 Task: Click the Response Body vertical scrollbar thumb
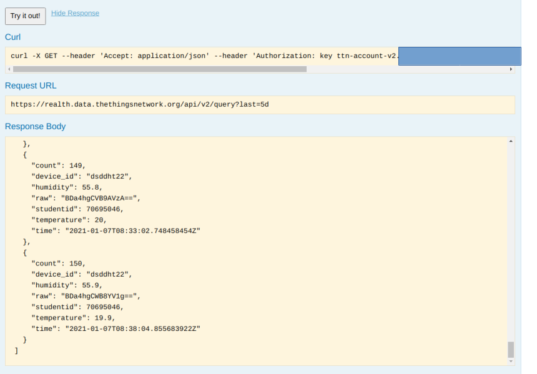511,349
